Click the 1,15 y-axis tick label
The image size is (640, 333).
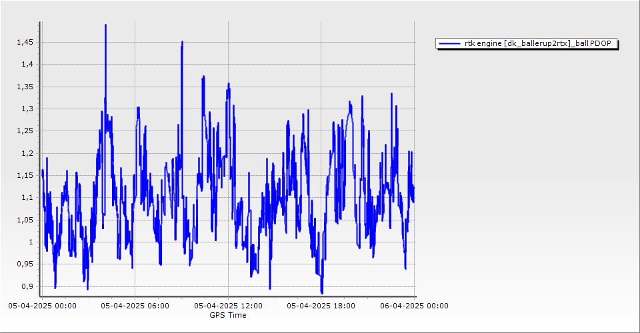tap(25, 175)
